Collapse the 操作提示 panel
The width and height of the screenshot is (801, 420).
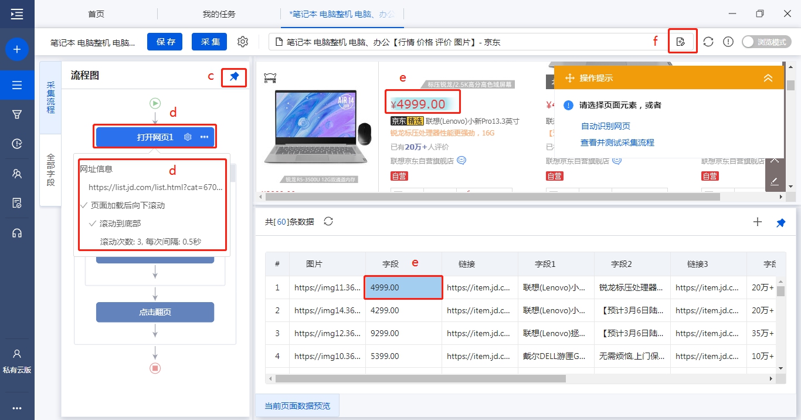point(768,78)
